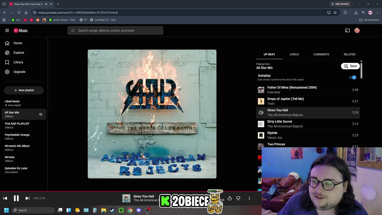
Task: Open the Kick bookmark
Action: click(x=16, y=20)
